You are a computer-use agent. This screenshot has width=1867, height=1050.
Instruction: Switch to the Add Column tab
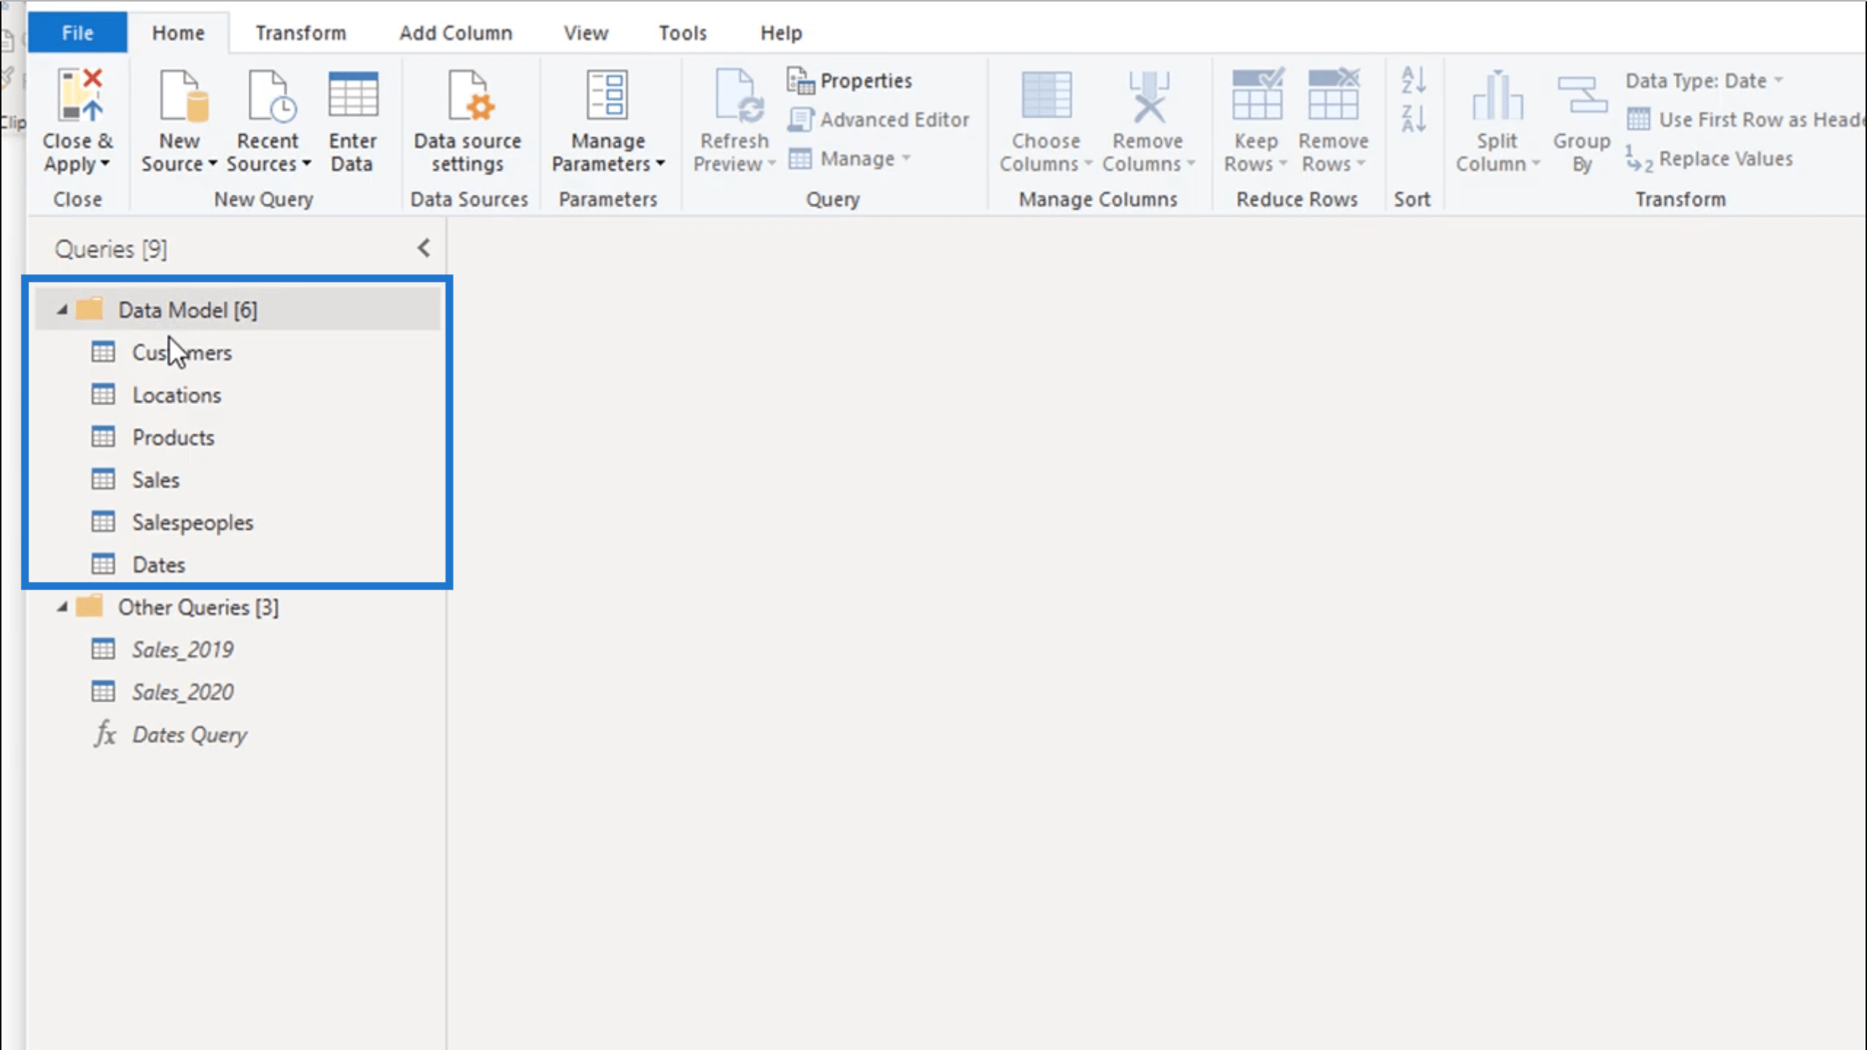click(456, 33)
